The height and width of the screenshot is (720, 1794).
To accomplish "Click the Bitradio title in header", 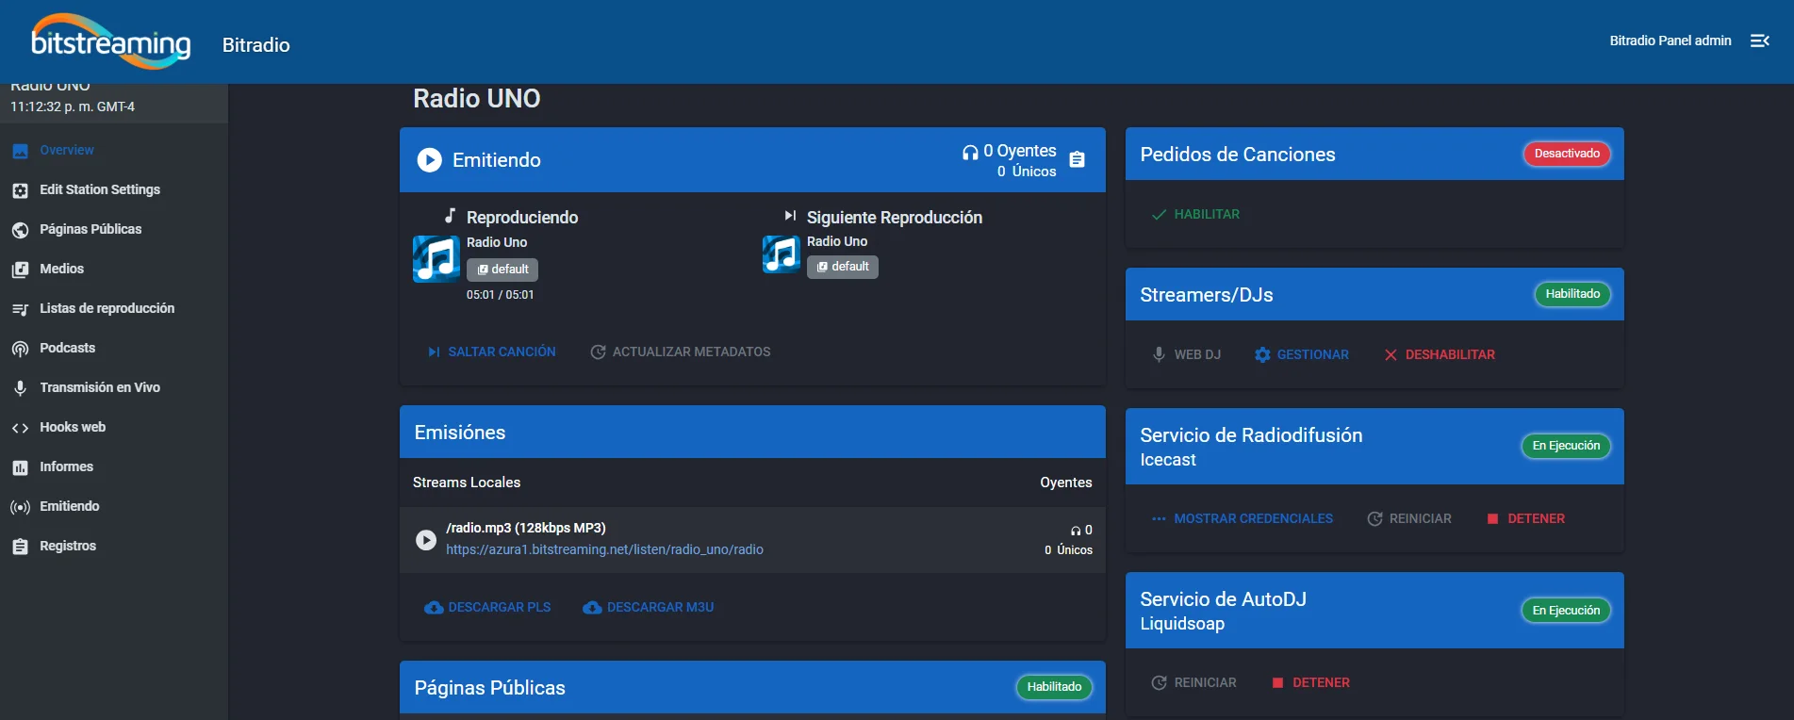I will 256,45.
